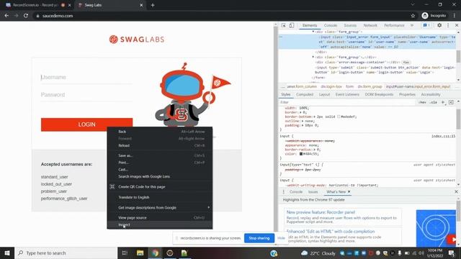The width and height of the screenshot is (461, 259).
Task: View site info lock icon in address bar
Action: coord(37,16)
